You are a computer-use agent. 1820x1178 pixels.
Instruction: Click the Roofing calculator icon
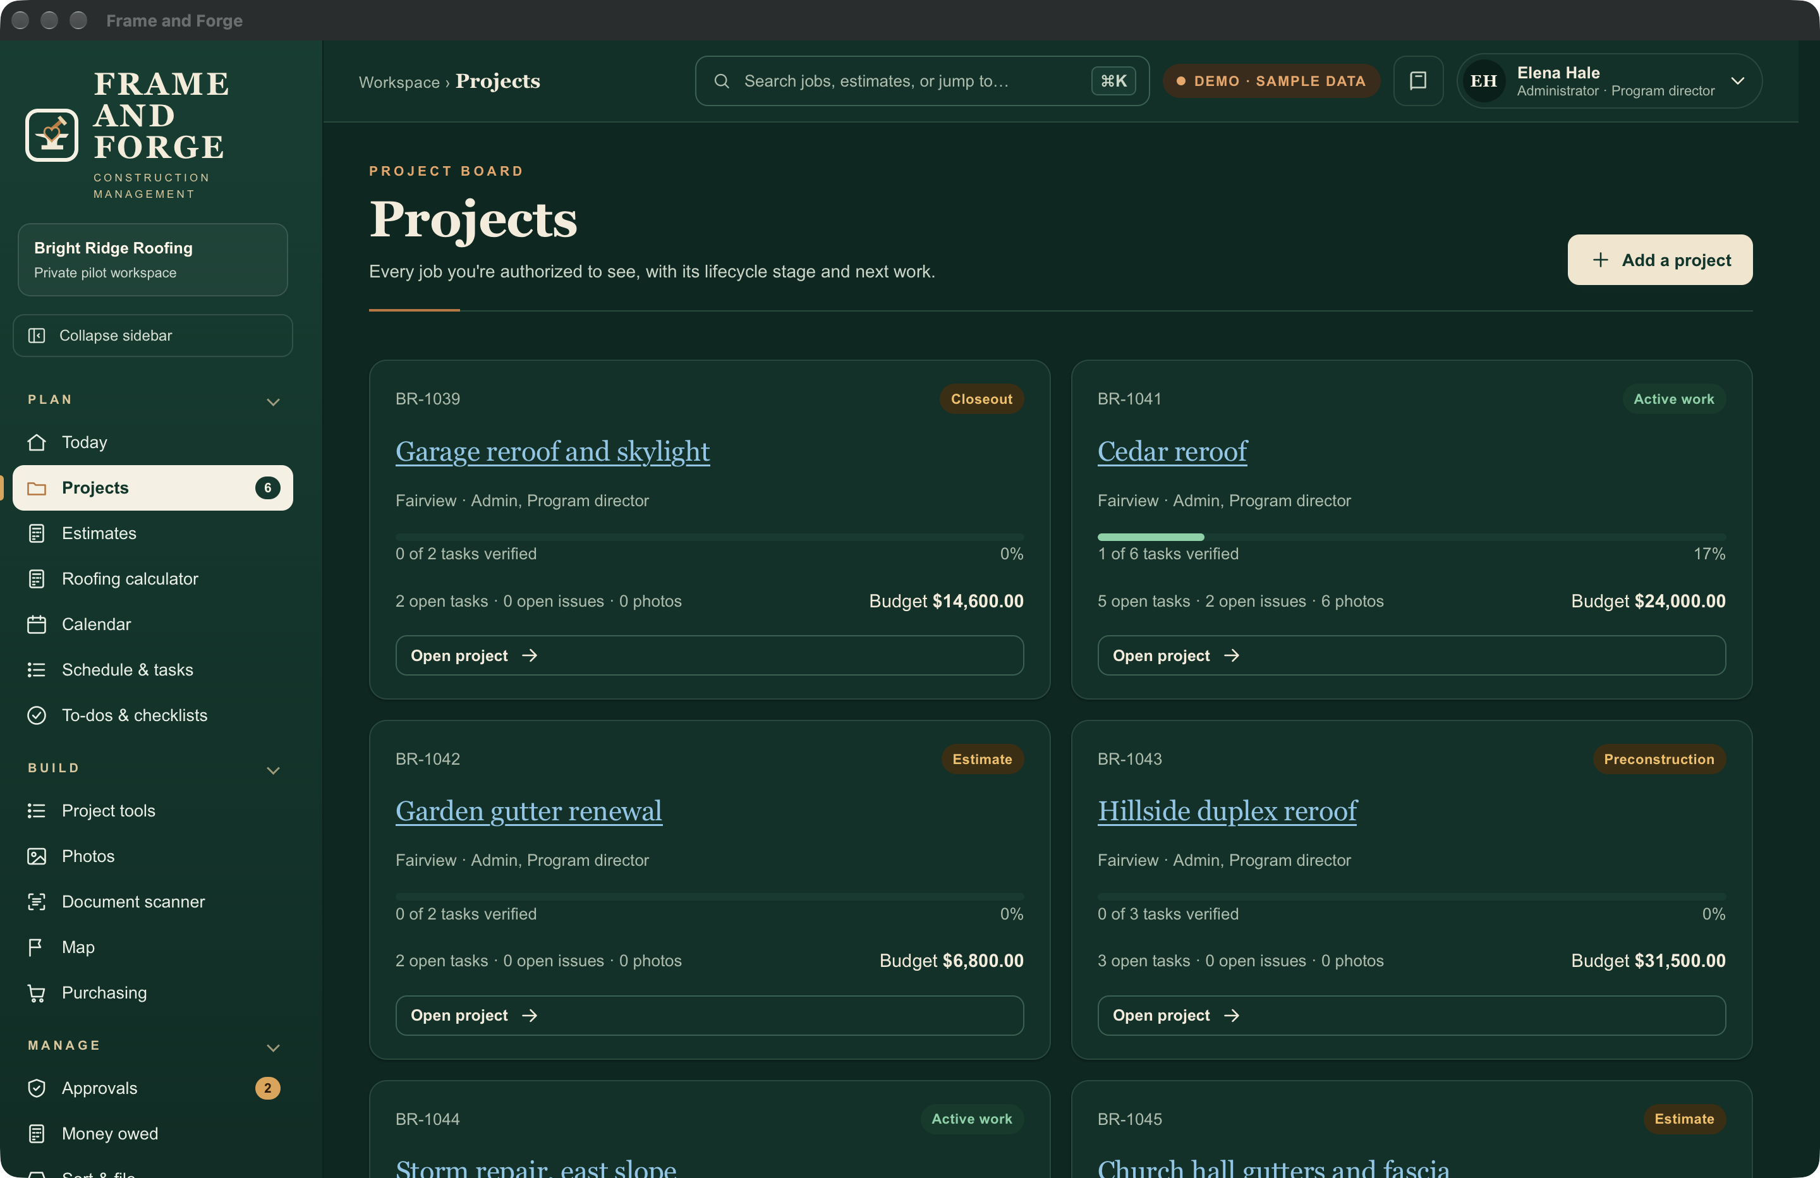[x=37, y=579]
